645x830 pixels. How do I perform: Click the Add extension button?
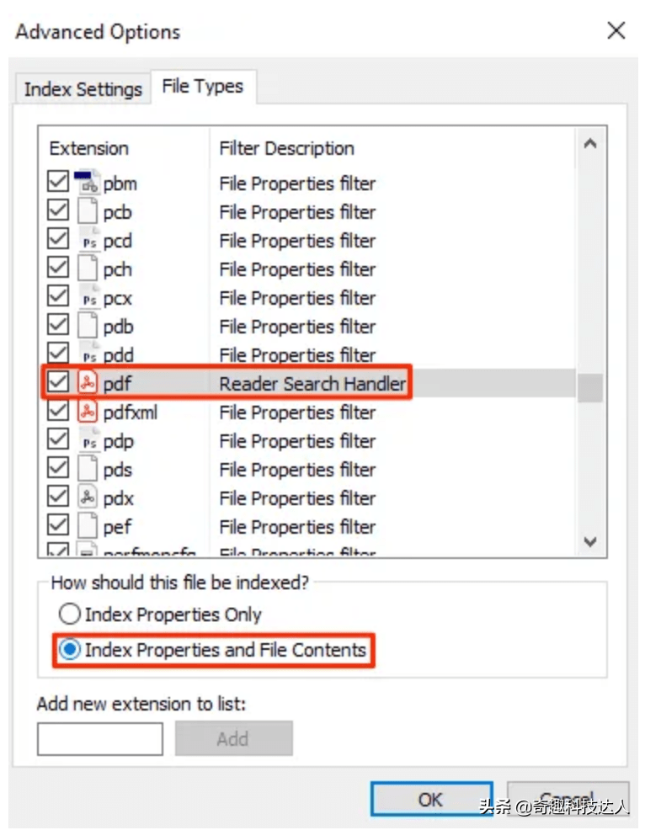pos(233,738)
